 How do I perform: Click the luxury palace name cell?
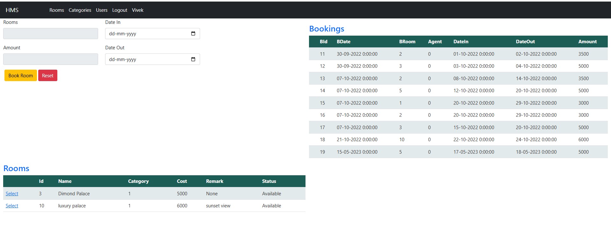[72, 206]
